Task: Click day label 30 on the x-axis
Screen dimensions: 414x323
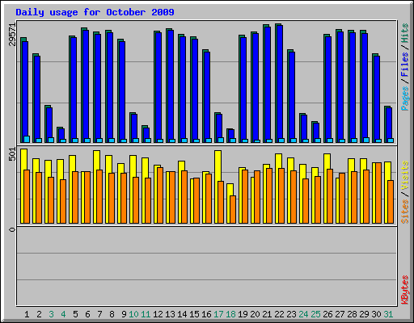Action: tap(376, 314)
